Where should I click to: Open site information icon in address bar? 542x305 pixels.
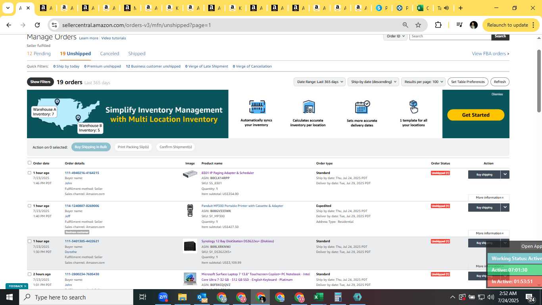54,25
